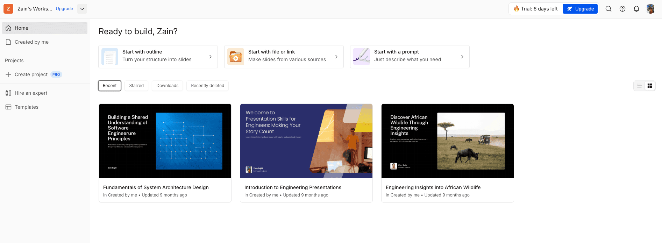Click the Templates layout icon

click(8, 107)
